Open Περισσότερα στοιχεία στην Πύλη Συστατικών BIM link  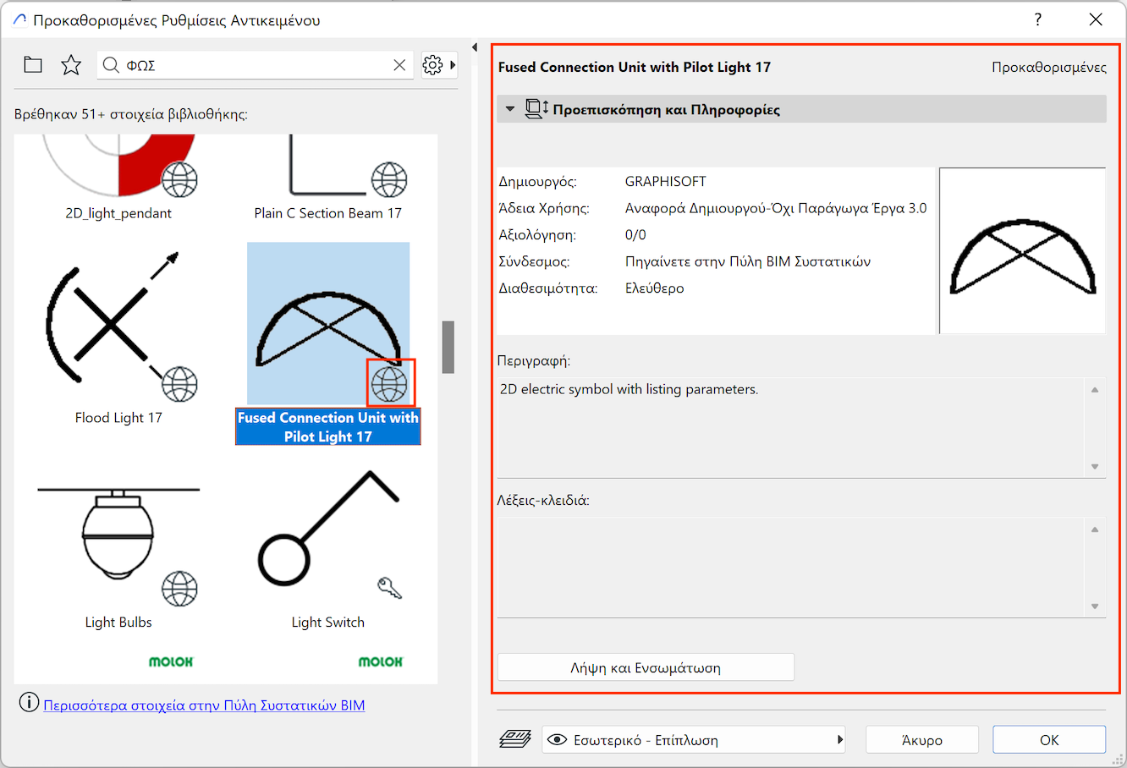[204, 705]
